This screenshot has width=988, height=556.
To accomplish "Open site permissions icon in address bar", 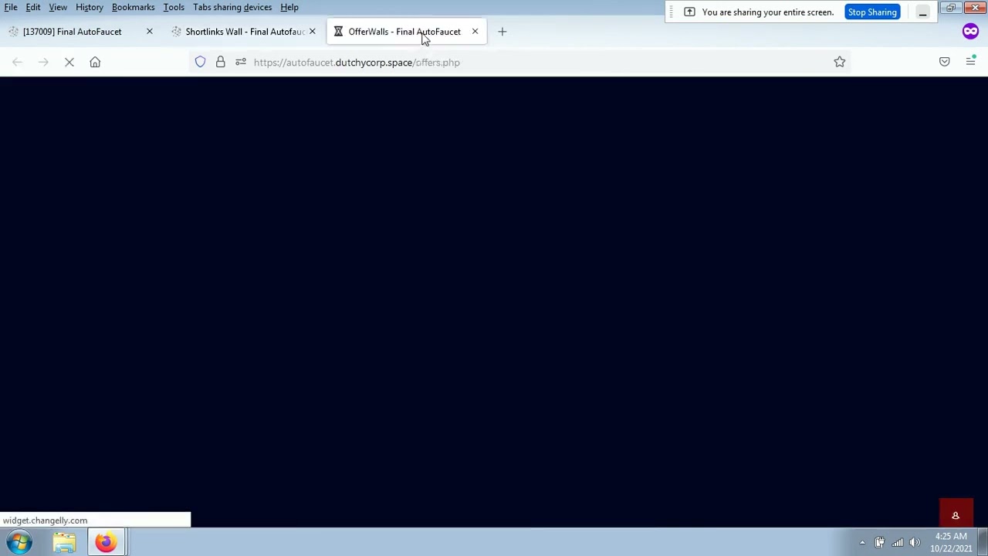I will 241,62.
